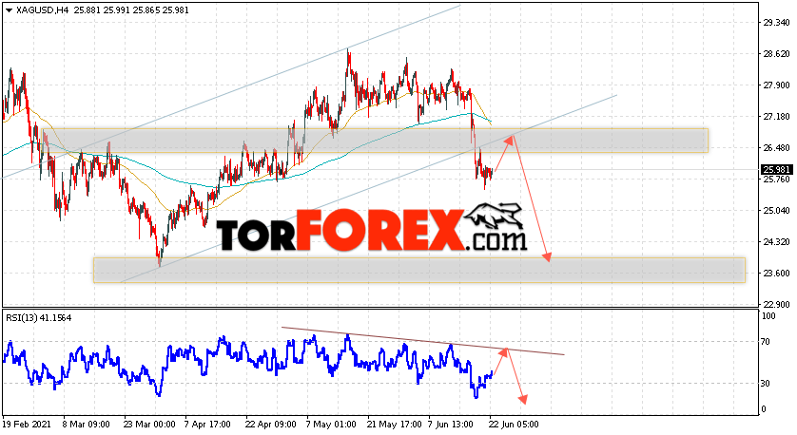The image size is (797, 435).
Task: Open the XAGUSD chart menu triangle
Action: coord(9,10)
